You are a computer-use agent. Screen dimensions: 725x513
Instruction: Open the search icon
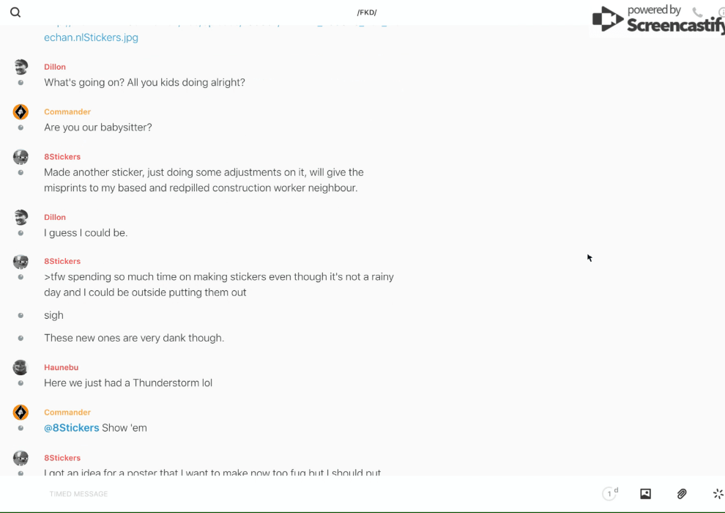click(15, 12)
